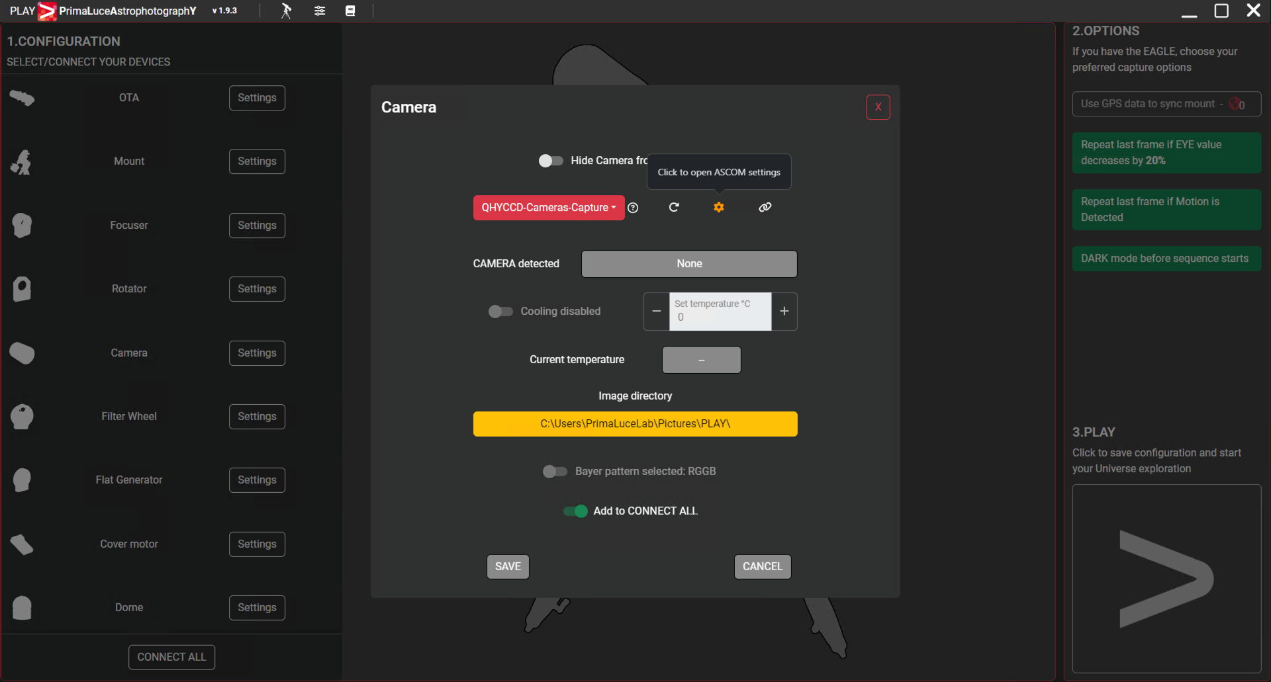Click the '1.CONFIGURATION' heading text
The width and height of the screenshot is (1271, 682).
64,42
